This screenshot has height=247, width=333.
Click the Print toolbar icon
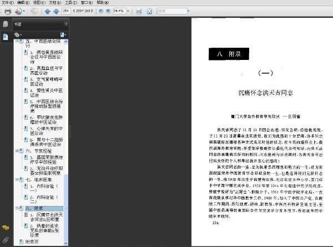[x=8, y=11]
